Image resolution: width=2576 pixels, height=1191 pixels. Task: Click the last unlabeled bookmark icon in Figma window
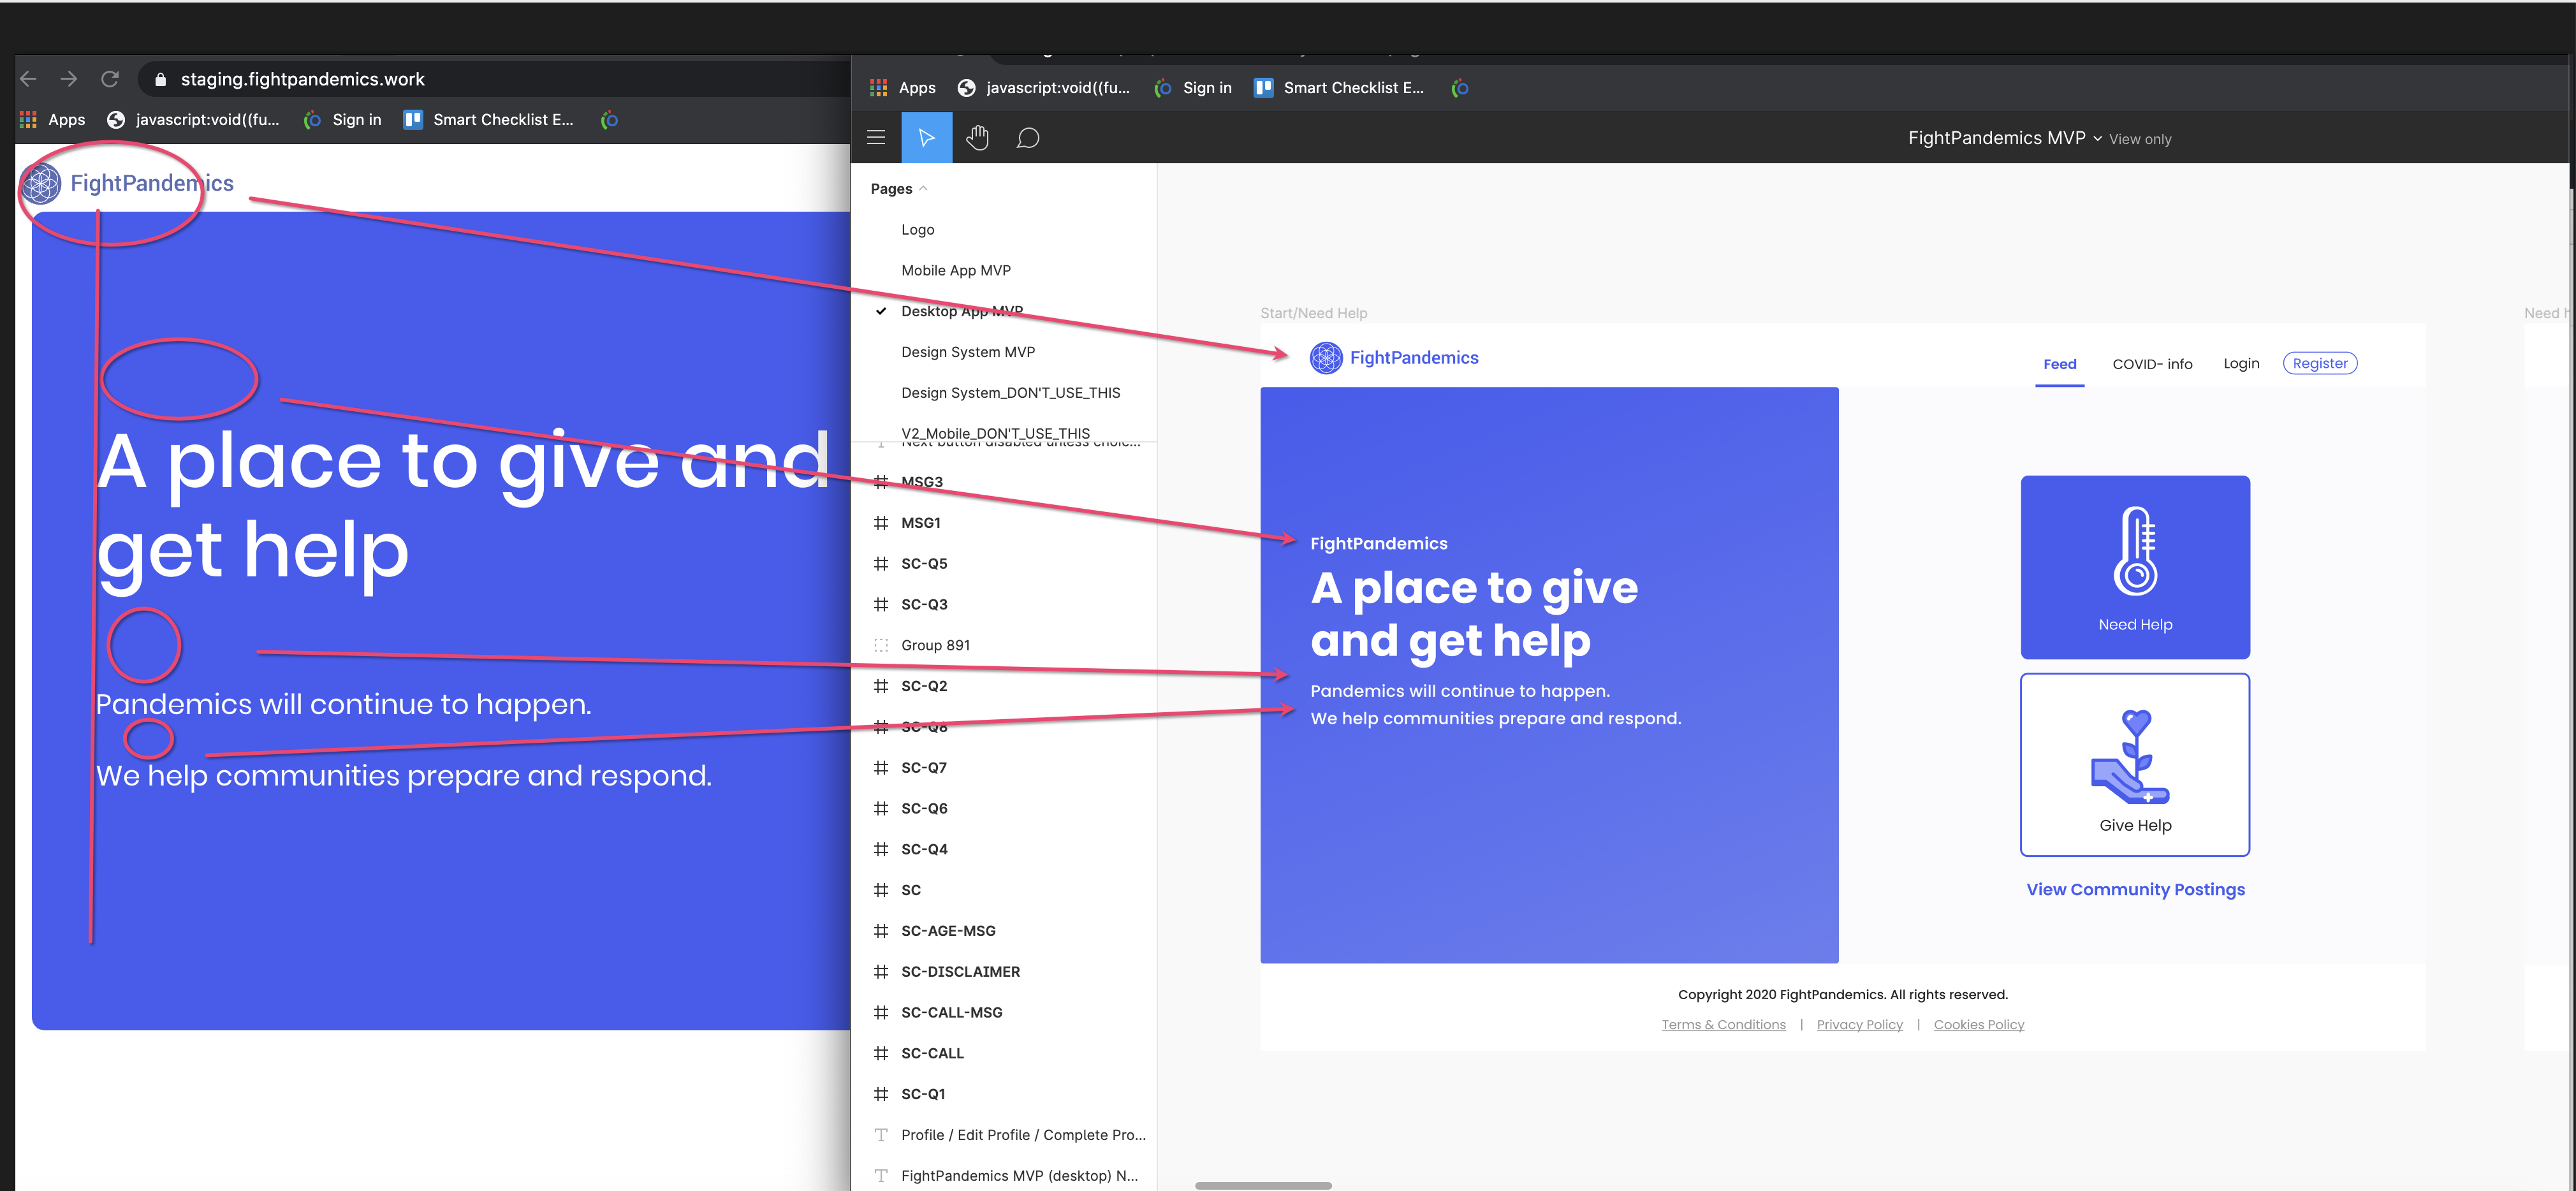tap(1460, 88)
